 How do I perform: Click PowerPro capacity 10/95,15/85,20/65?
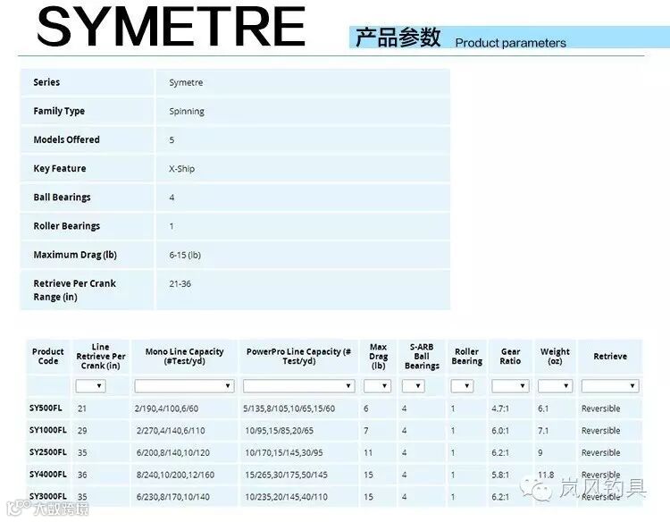279,431
